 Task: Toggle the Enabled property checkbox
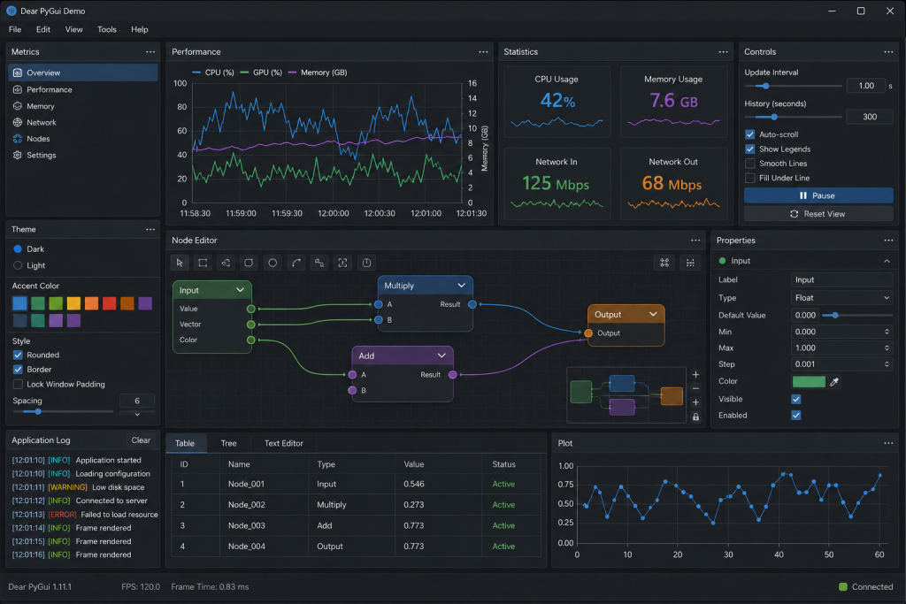tap(796, 415)
